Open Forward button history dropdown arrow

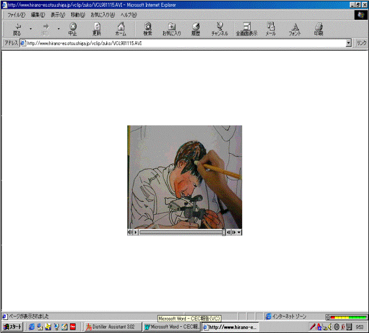59,29
